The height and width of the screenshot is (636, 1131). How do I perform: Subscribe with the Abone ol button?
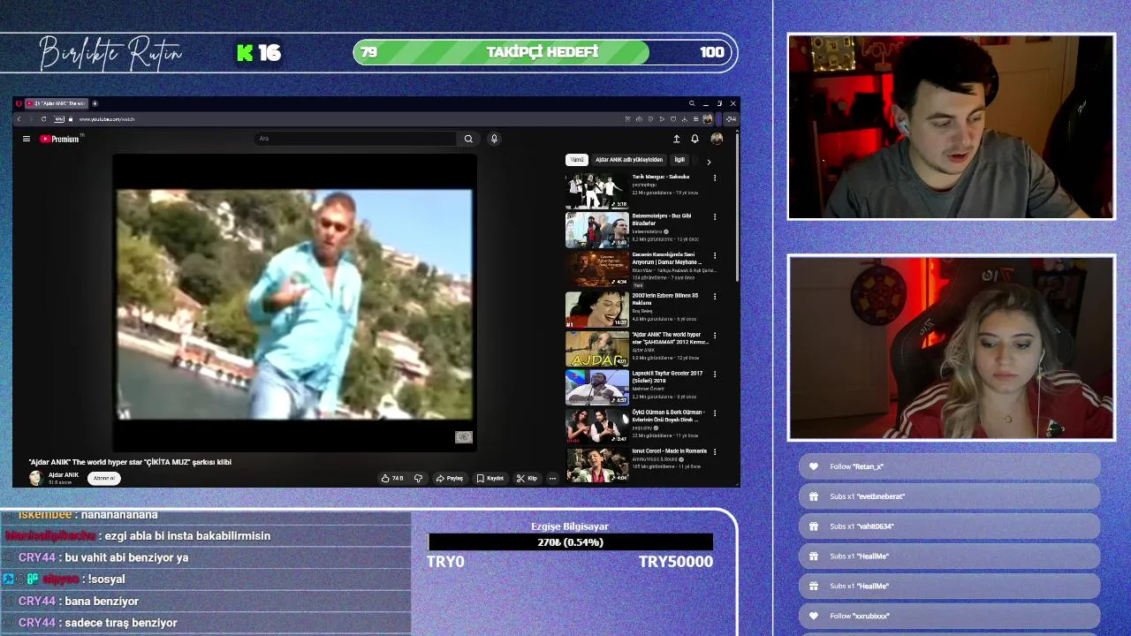click(x=104, y=478)
